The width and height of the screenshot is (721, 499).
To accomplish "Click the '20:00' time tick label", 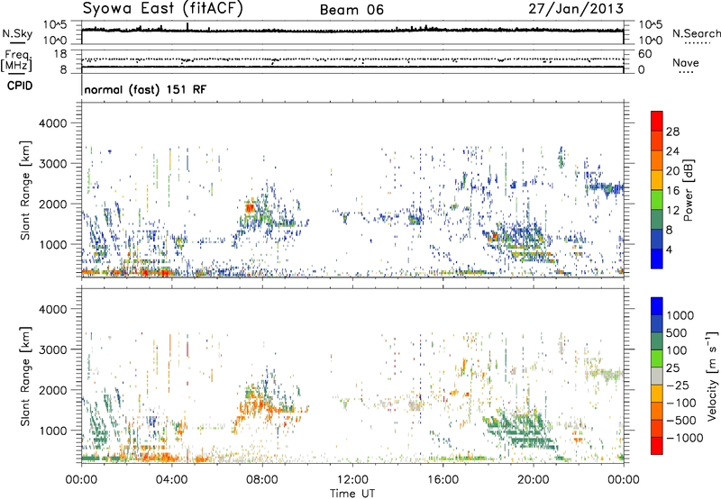I will click(534, 480).
